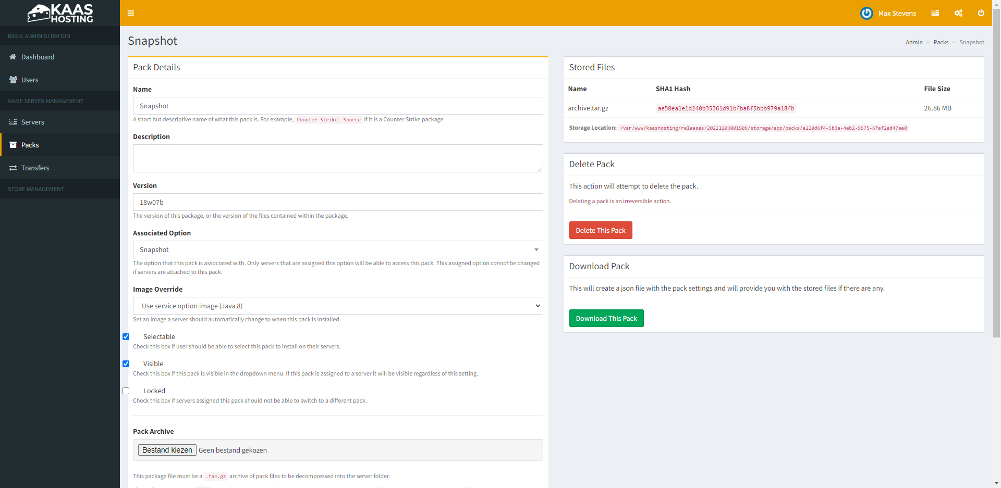The height and width of the screenshot is (488, 1001).
Task: Click the page vertical scrollbar thumb
Action: 996,172
